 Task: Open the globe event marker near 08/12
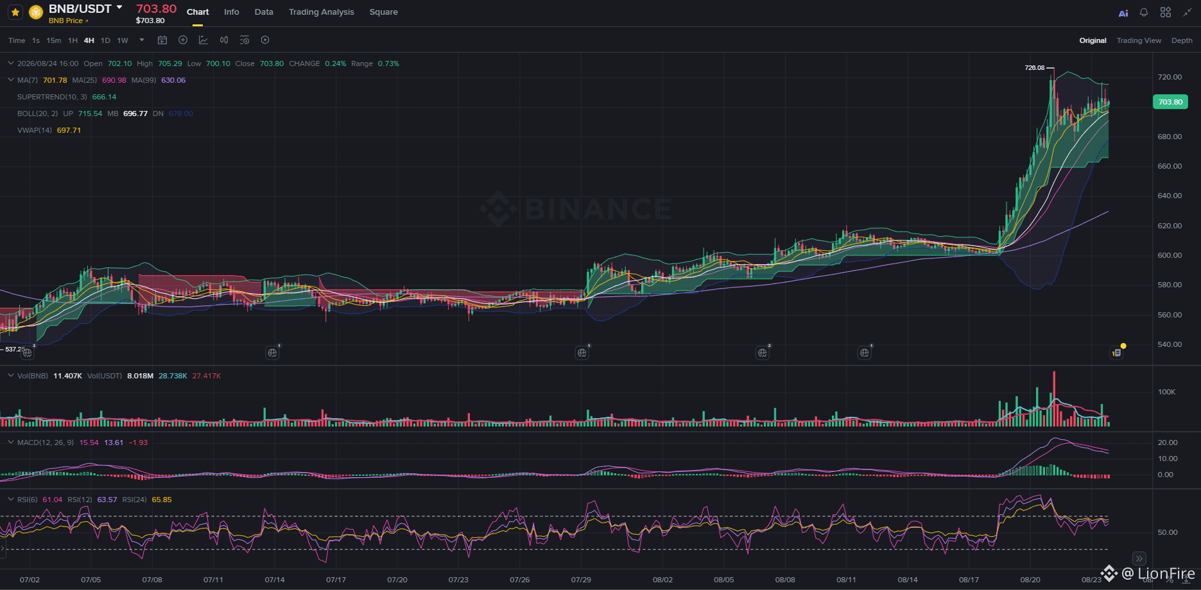(865, 352)
